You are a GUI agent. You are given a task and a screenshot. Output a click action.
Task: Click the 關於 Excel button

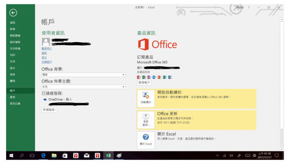pos(146,140)
